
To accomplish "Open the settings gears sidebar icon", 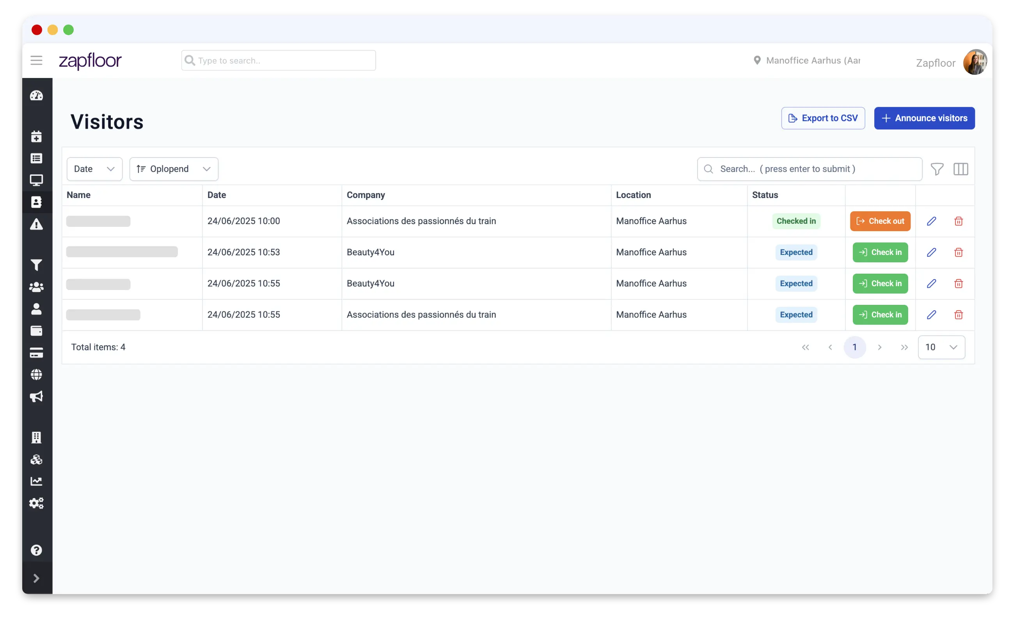I will pyautogui.click(x=37, y=503).
